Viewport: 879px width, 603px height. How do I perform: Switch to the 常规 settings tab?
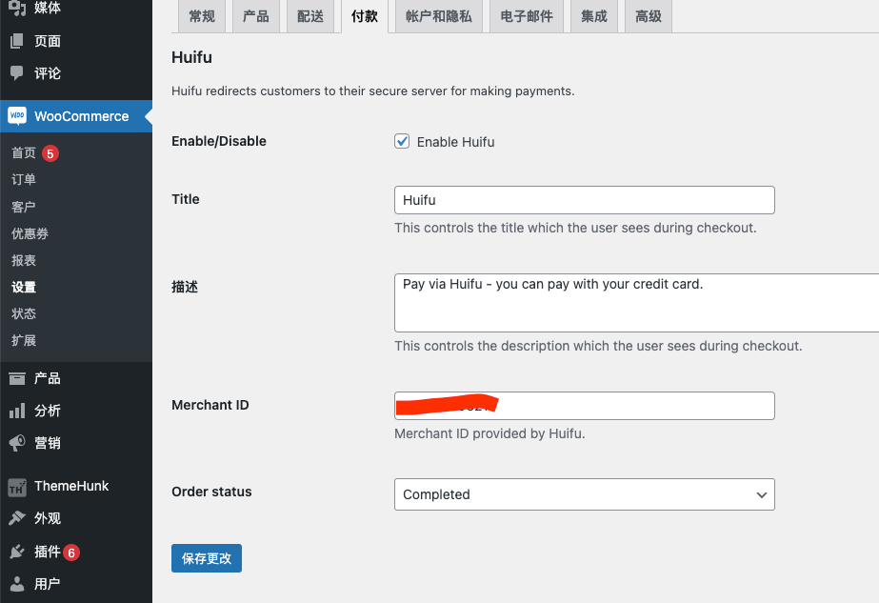(202, 16)
